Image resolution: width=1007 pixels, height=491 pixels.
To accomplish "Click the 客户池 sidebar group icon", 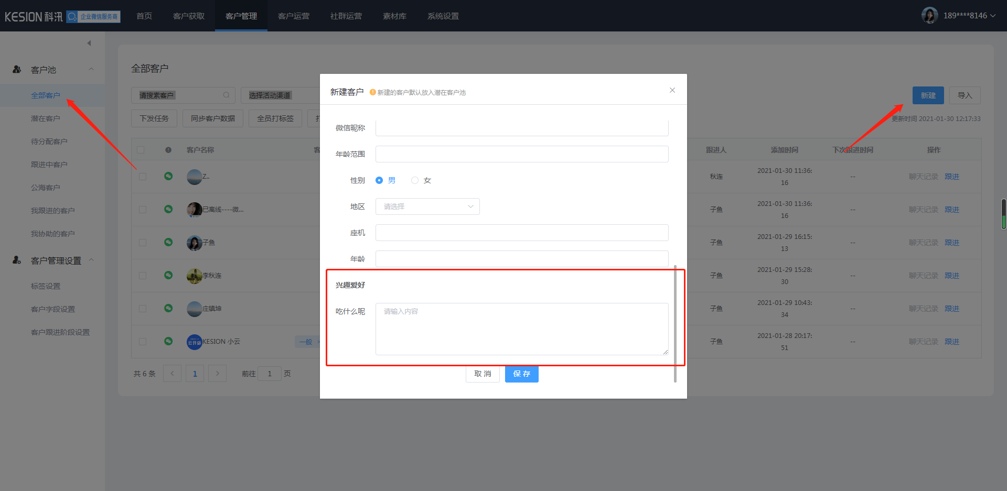I will pos(17,70).
